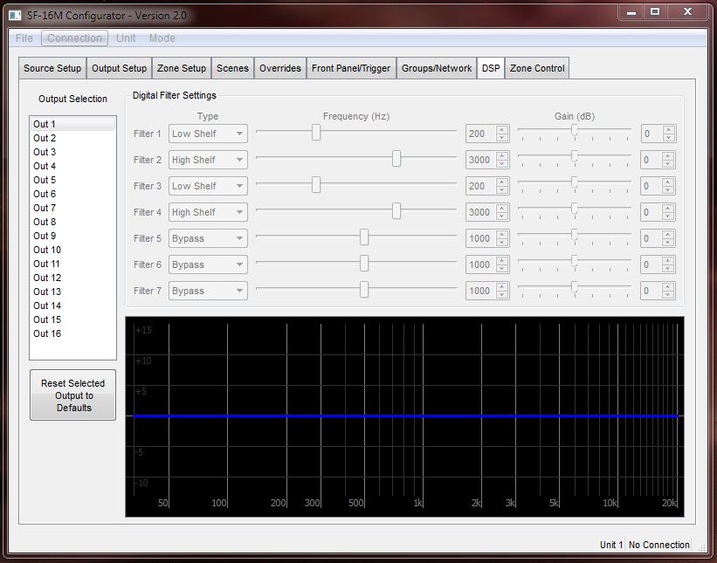Select Out 3 in Output Selection

click(x=72, y=152)
